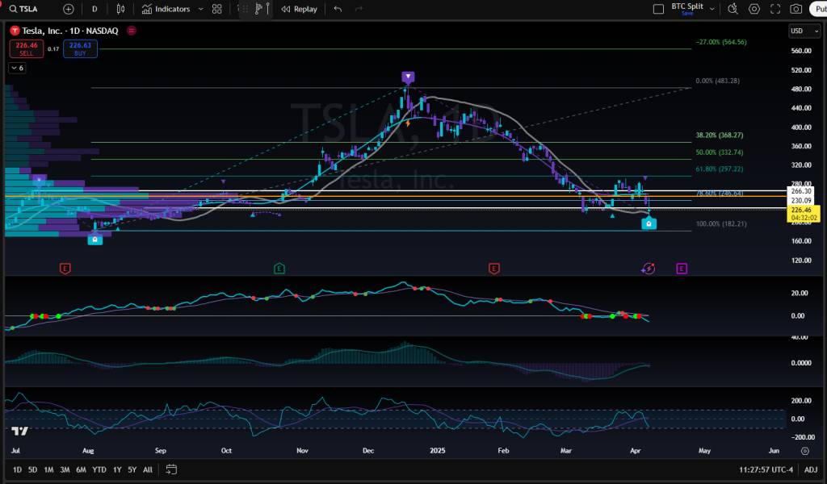
Task: Open the D interval selector
Action: click(x=94, y=9)
